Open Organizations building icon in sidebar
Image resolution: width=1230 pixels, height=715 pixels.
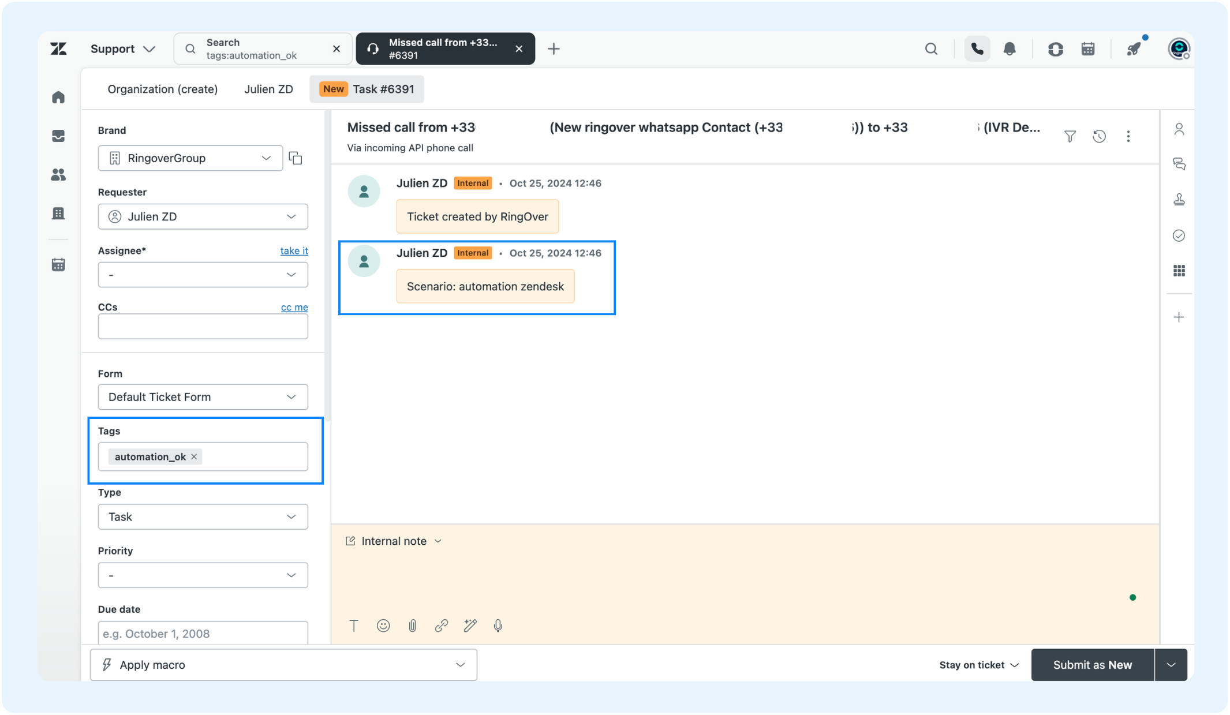pyautogui.click(x=58, y=214)
